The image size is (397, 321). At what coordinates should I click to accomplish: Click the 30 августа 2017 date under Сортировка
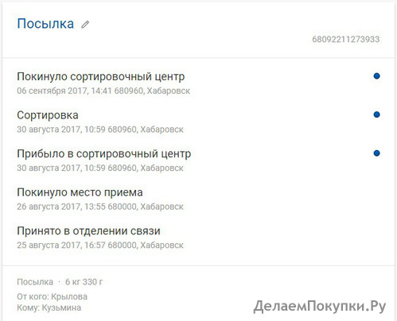tap(49, 130)
